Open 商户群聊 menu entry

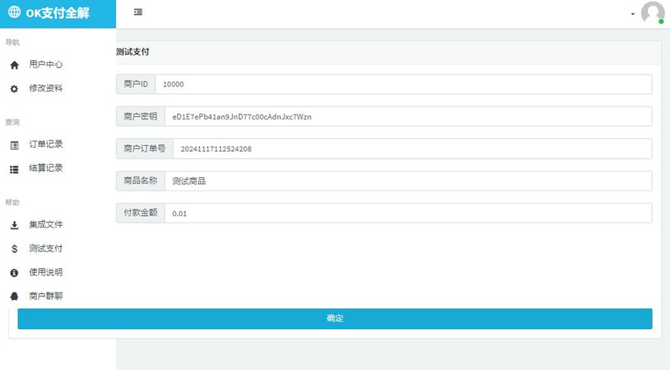46,296
